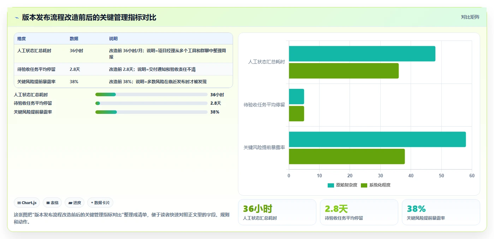494x239 pixels.
Task: Click teal bar for 人工状态汇总耗时 in chart
Action: tap(362, 54)
